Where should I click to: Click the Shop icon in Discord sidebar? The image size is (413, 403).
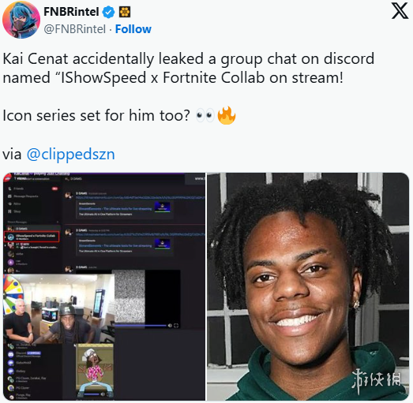[10, 211]
